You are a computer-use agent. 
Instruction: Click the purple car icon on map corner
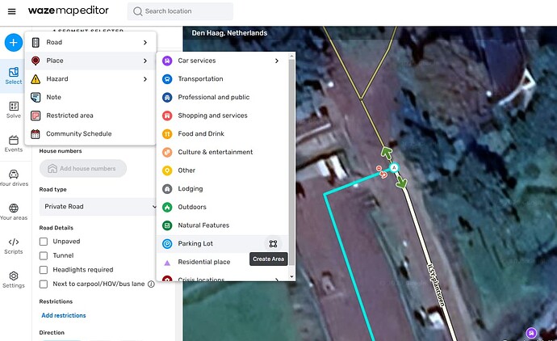coord(531,333)
